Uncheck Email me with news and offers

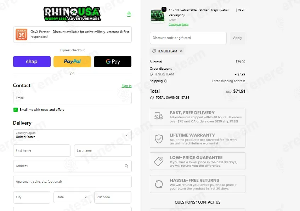(x=16, y=110)
